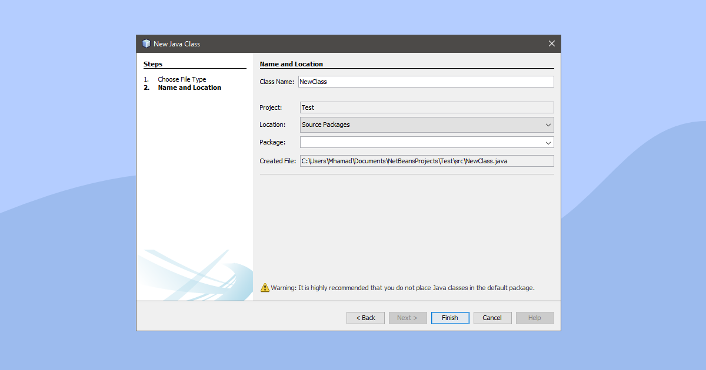Click the "Name and Location" section heading

[x=291, y=64]
